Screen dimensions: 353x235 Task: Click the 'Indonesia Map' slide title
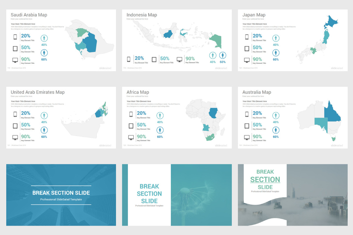[x=142, y=15]
